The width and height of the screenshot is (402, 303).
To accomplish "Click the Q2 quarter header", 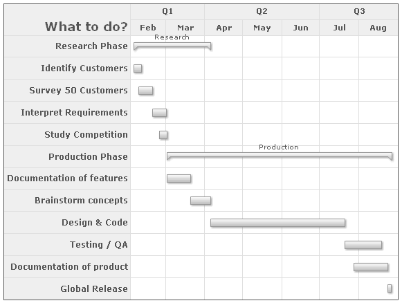I will [x=262, y=12].
